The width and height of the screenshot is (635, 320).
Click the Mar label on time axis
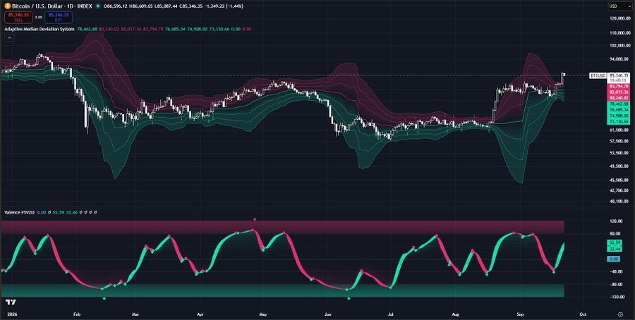pyautogui.click(x=135, y=314)
